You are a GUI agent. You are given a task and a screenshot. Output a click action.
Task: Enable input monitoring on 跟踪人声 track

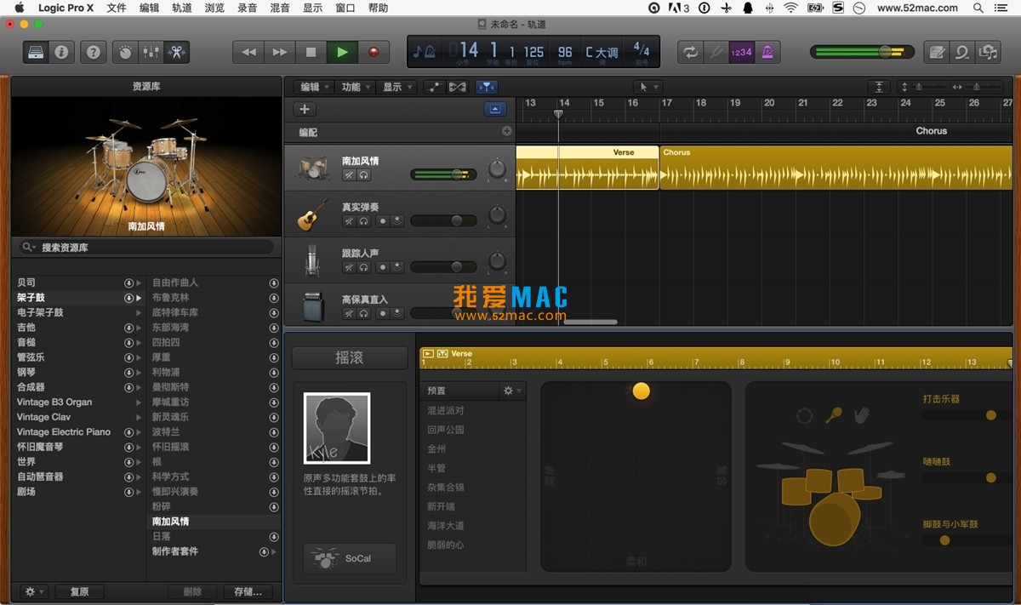point(396,266)
